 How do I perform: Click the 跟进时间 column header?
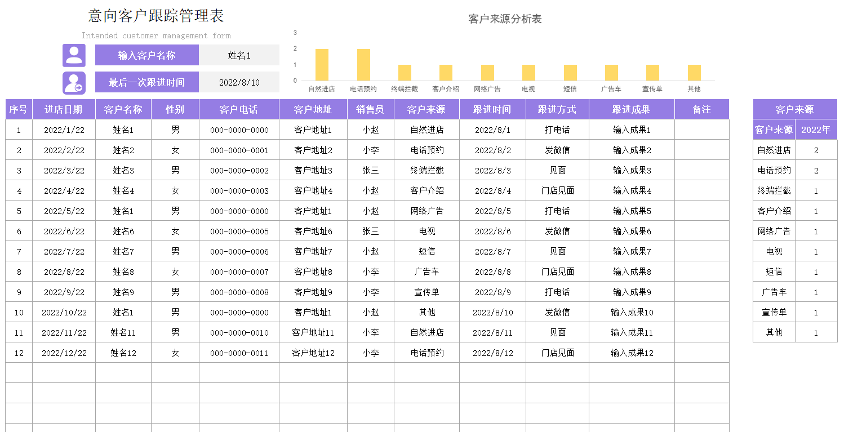point(492,109)
